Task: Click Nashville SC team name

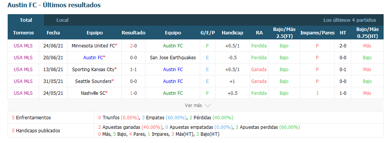Action: coord(93,93)
